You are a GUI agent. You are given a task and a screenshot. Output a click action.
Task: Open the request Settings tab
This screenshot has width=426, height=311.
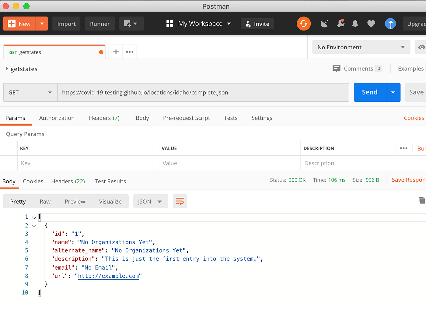point(262,118)
